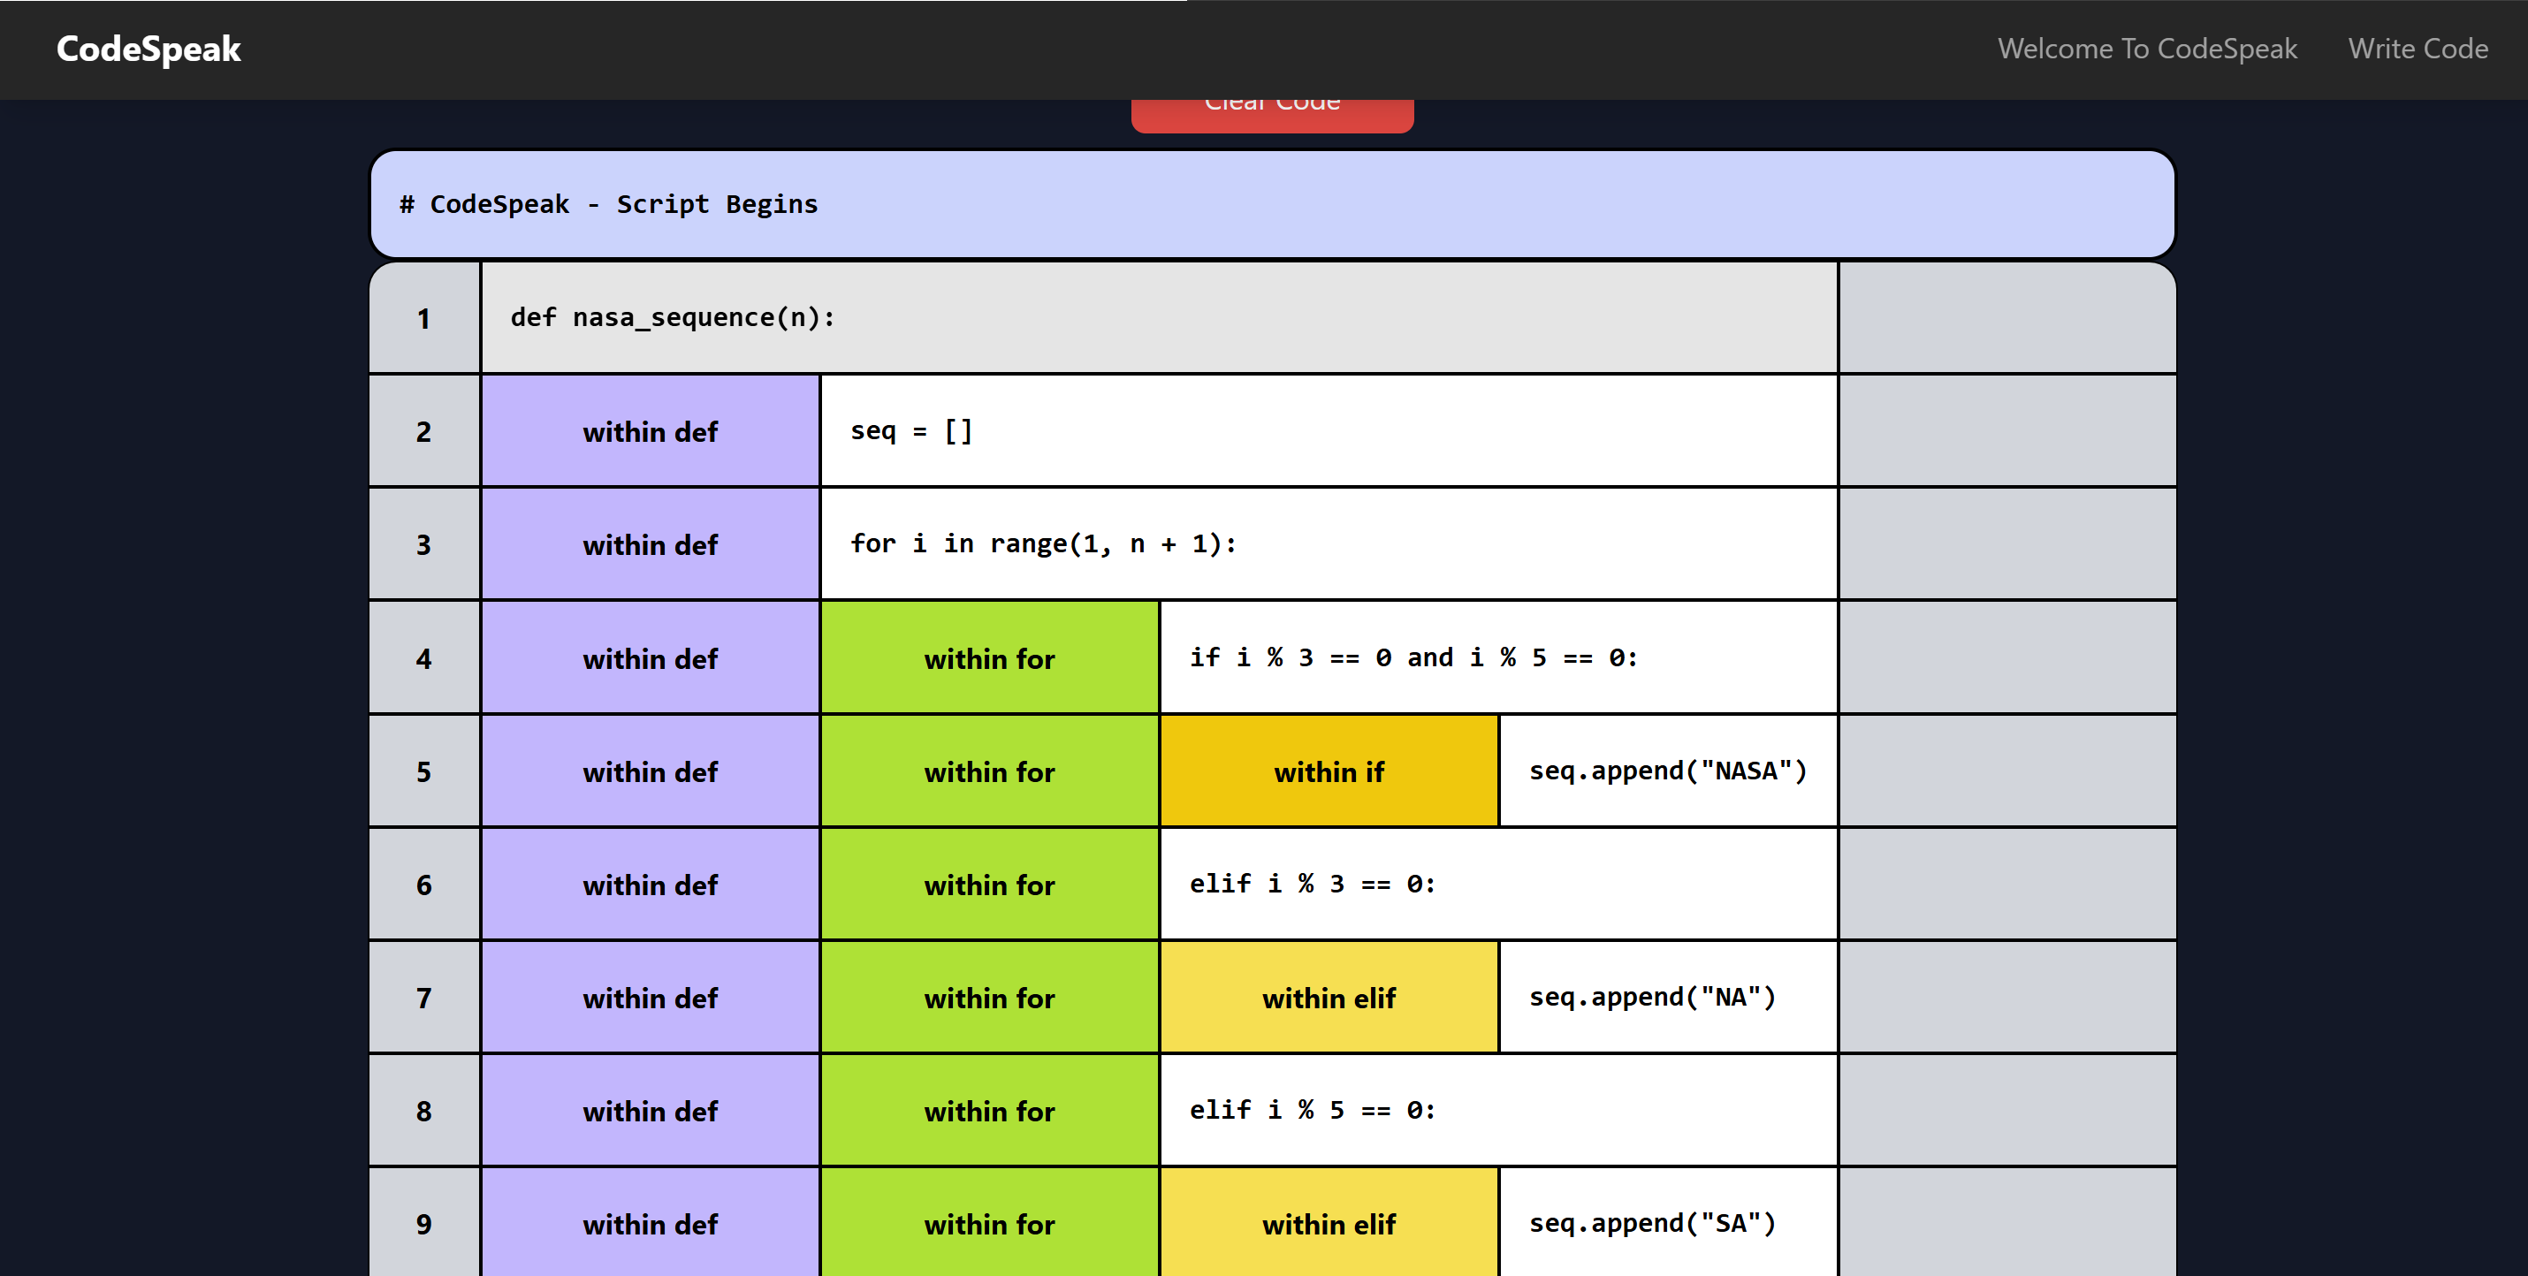Click the 'within def' block on line 4
This screenshot has height=1276, width=2528.
(650, 658)
